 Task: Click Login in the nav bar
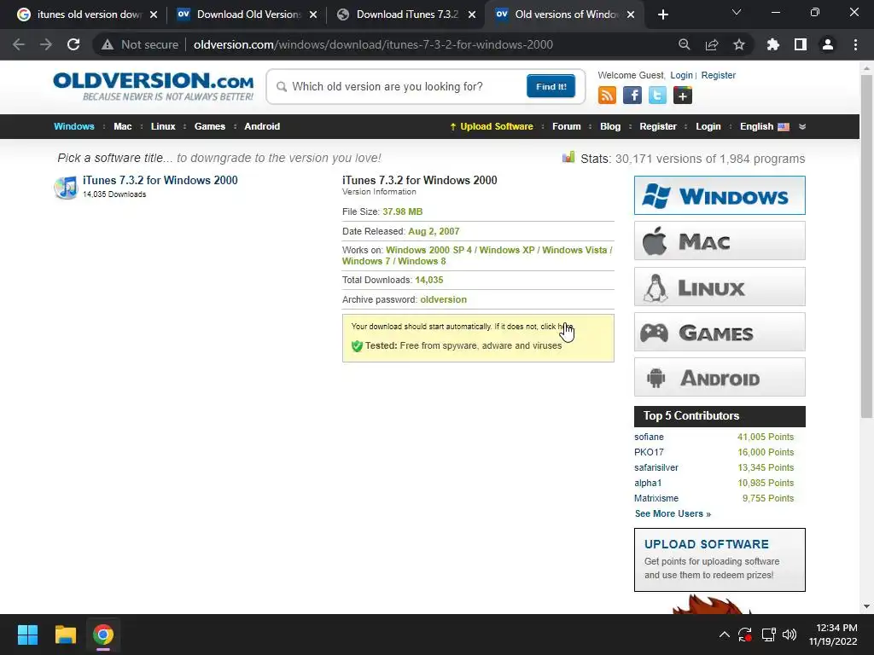pyautogui.click(x=708, y=126)
